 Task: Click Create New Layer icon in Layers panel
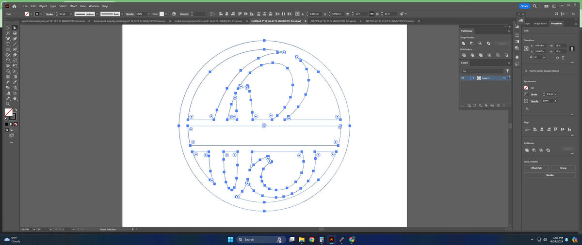498,106
